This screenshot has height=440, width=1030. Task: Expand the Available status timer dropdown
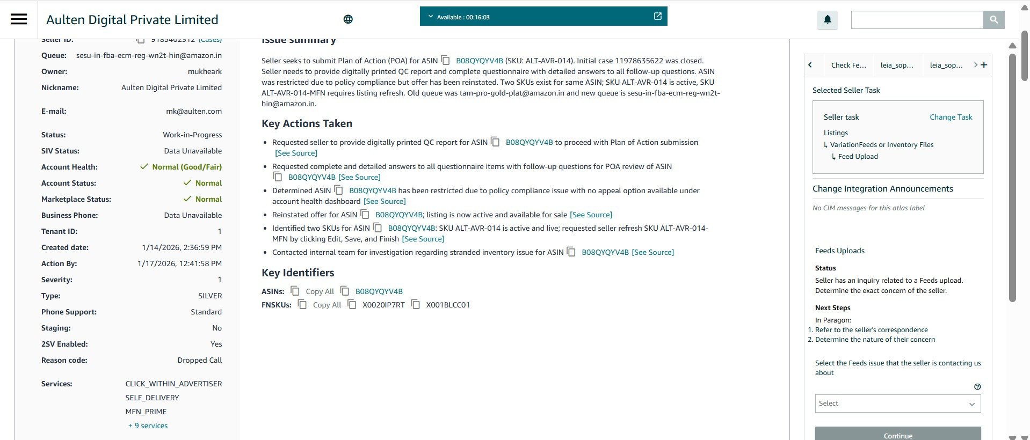[x=431, y=17]
